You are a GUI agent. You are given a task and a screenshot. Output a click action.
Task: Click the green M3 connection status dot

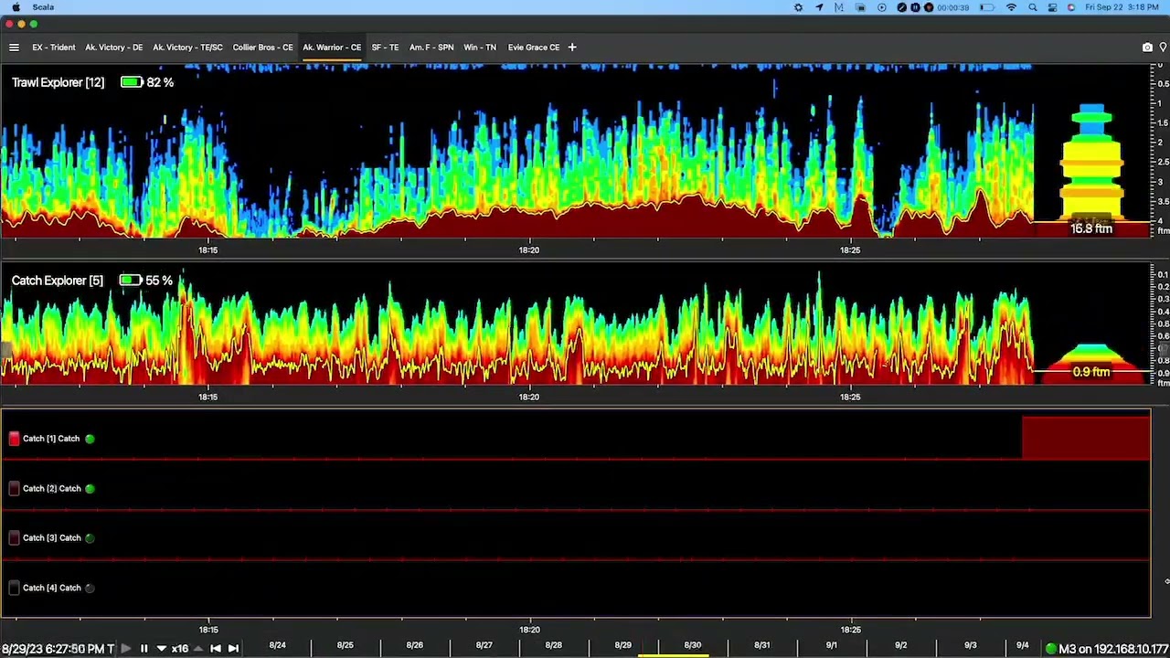click(1051, 649)
